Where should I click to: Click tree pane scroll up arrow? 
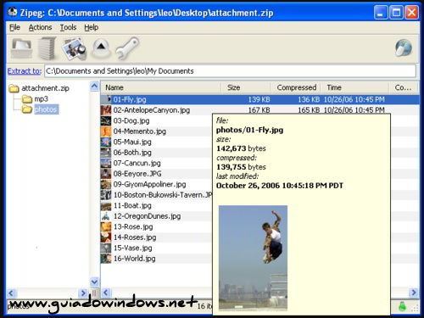(94, 86)
